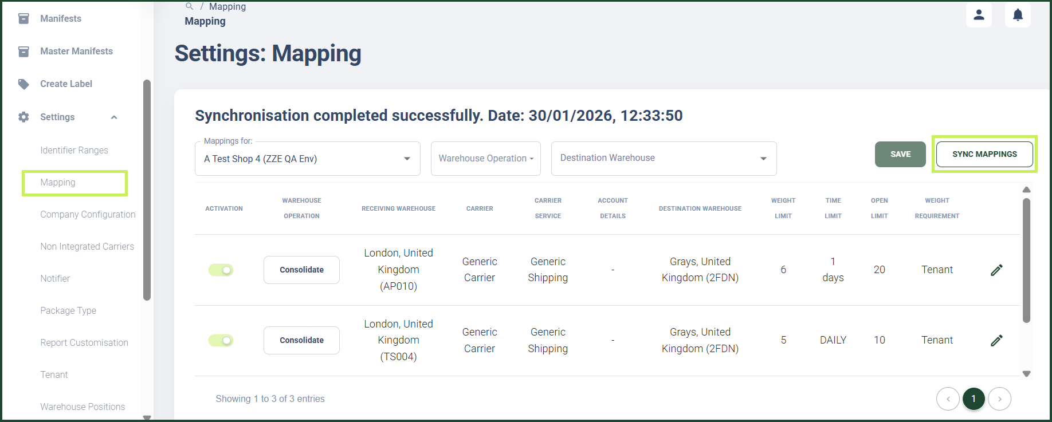Toggle activation for the TS004 row
1052x422 pixels.
(221, 341)
